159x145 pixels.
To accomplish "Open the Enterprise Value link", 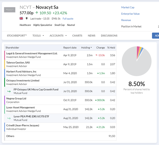I will [130, 14].
